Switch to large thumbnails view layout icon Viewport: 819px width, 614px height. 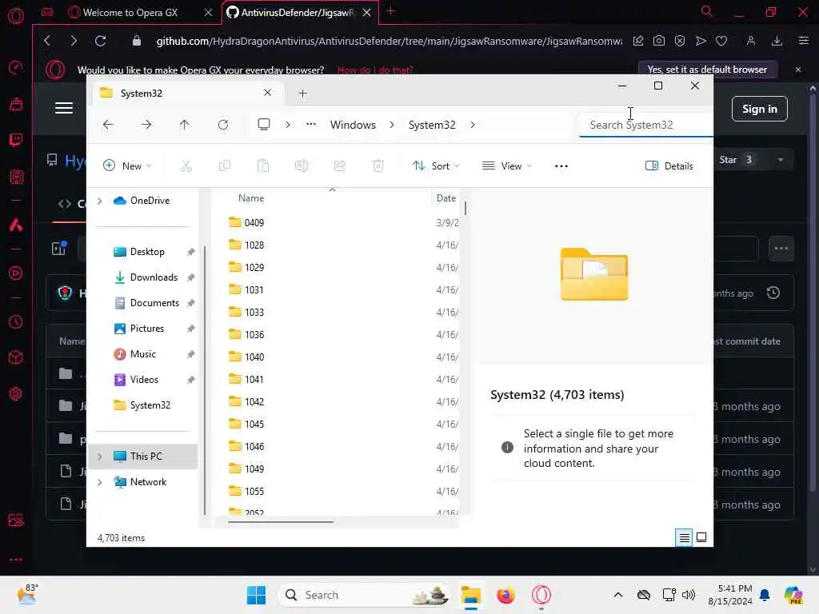point(701,537)
